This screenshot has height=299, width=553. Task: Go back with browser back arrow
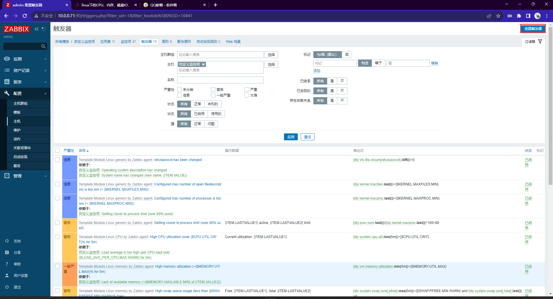coord(6,16)
